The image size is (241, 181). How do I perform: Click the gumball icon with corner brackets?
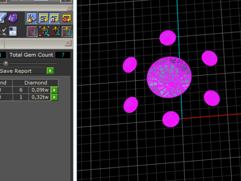(x=44, y=31)
